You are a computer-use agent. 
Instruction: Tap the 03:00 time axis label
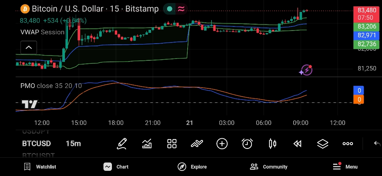(x=226, y=123)
